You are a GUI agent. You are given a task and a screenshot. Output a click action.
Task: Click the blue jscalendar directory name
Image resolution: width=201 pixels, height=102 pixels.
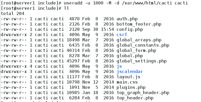tap(130, 71)
